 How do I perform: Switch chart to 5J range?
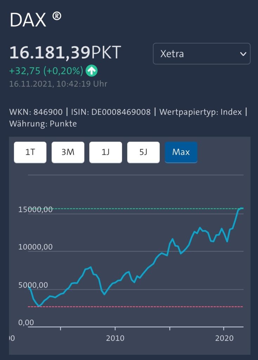click(143, 152)
